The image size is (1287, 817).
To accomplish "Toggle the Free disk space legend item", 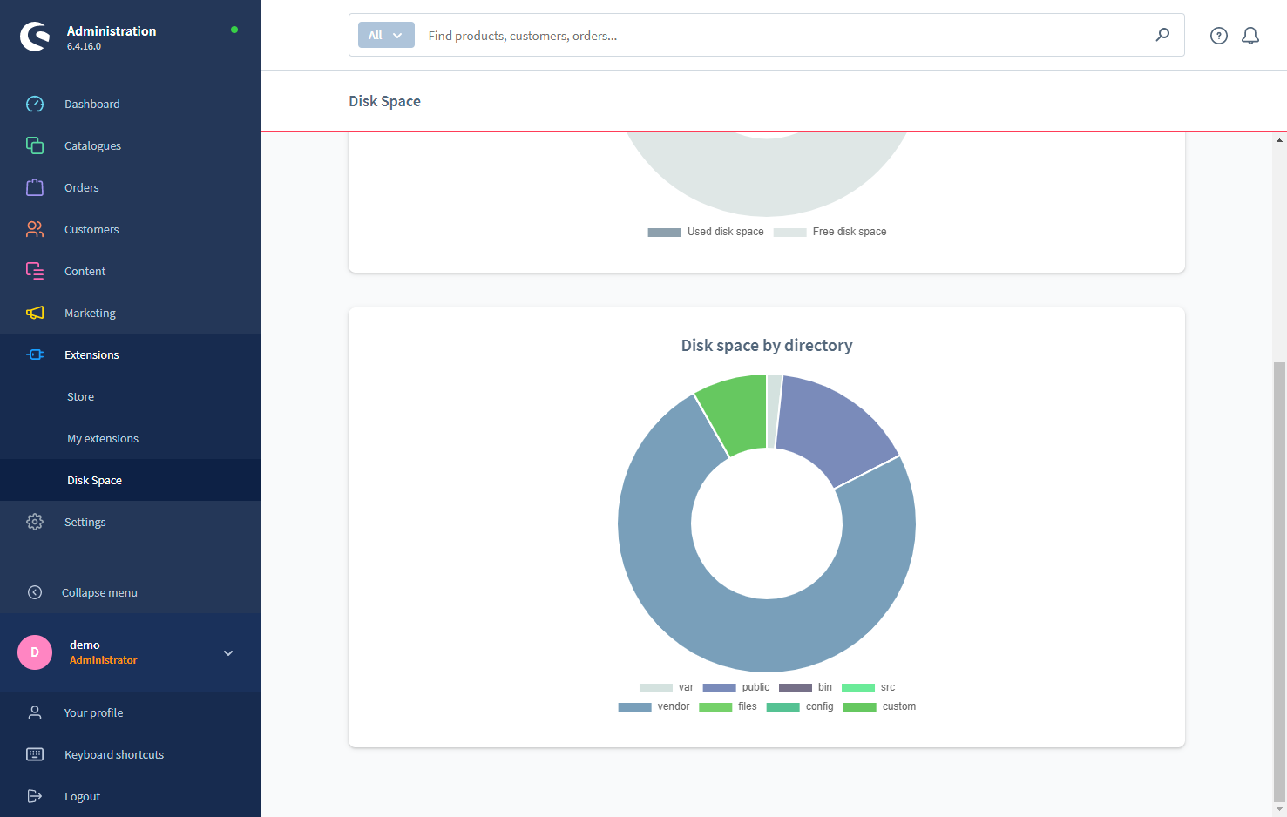I will point(830,232).
